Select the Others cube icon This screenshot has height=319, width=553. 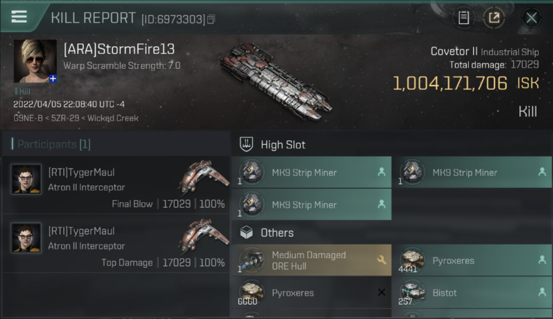(x=247, y=233)
